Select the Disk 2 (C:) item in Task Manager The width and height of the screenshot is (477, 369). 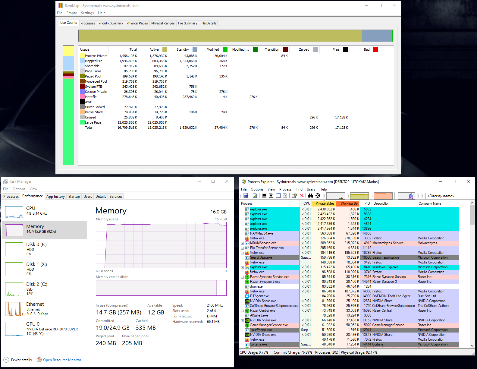pos(45,289)
